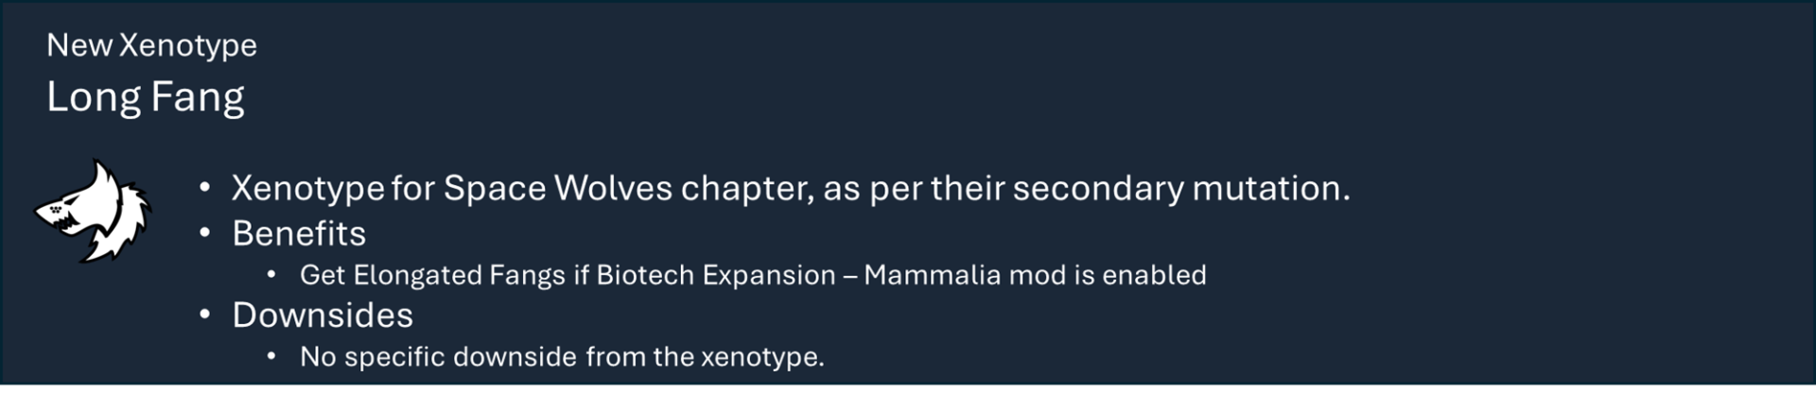1816x393 pixels.
Task: Click the "New Xenotype" header text
Action: click(x=151, y=45)
